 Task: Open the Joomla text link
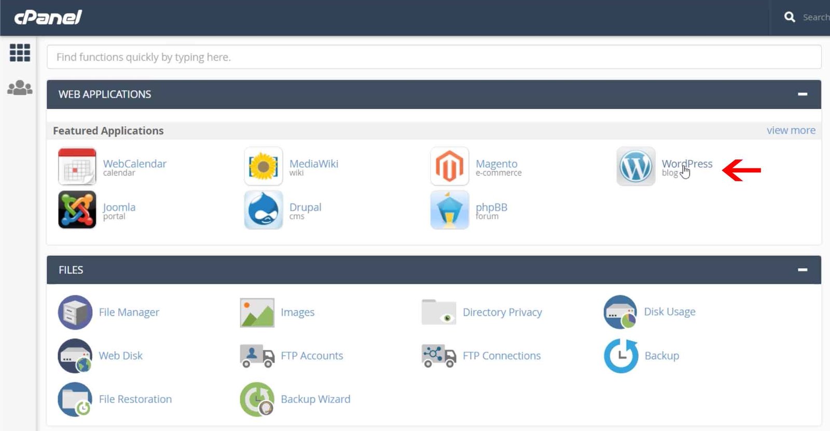coord(119,207)
